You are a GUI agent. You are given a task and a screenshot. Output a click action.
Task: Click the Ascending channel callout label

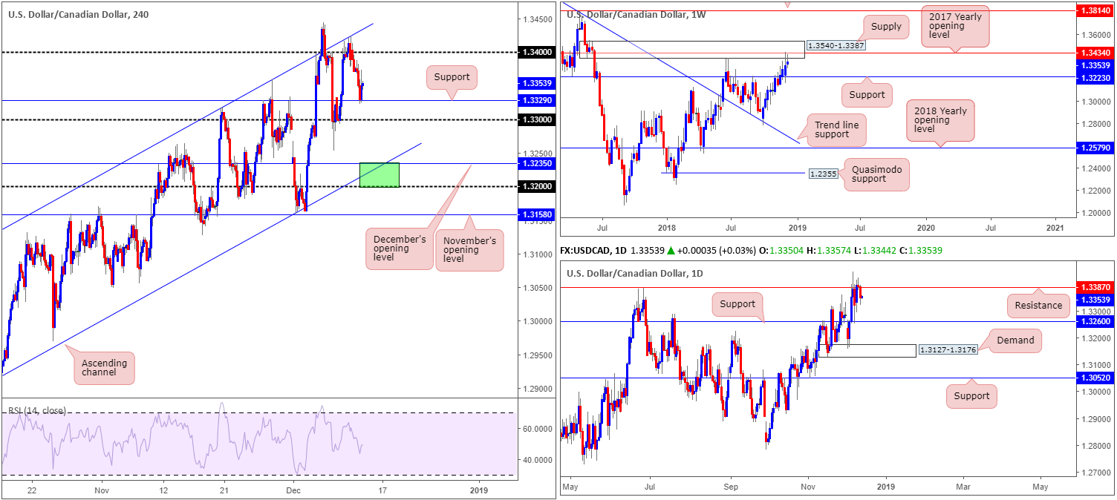[x=104, y=368]
